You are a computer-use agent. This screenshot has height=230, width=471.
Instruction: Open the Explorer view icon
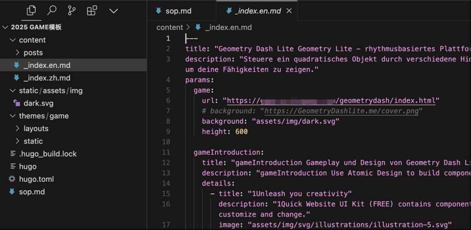[31, 11]
